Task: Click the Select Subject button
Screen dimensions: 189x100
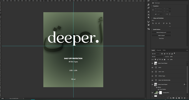Action: tap(161, 35)
